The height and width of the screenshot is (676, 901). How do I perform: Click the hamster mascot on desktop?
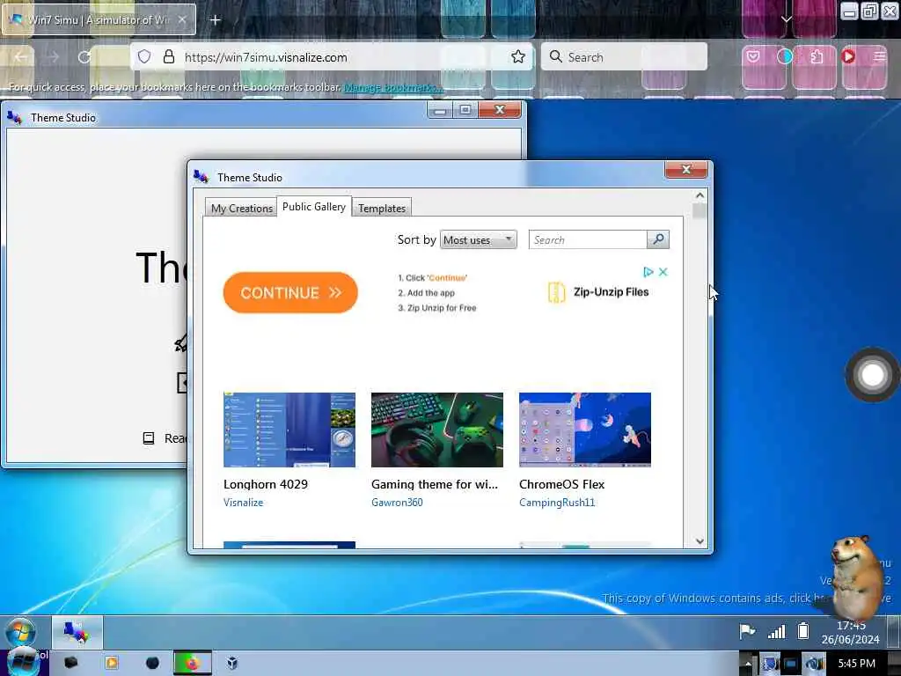[x=857, y=578]
